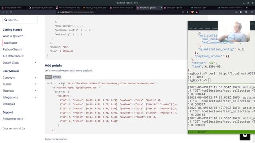Open the downloads icon in the browser toolbar

click(x=237, y=12)
